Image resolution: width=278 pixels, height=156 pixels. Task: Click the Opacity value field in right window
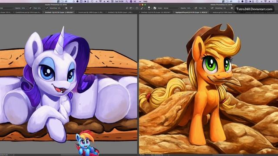189,8
